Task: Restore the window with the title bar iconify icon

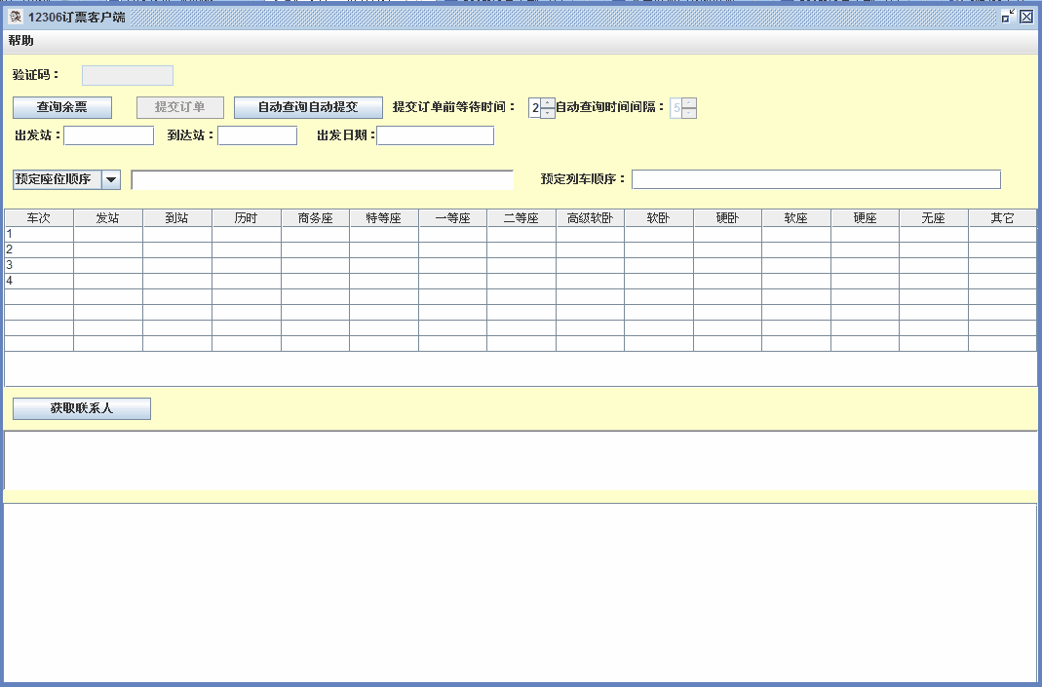Action: 1008,17
